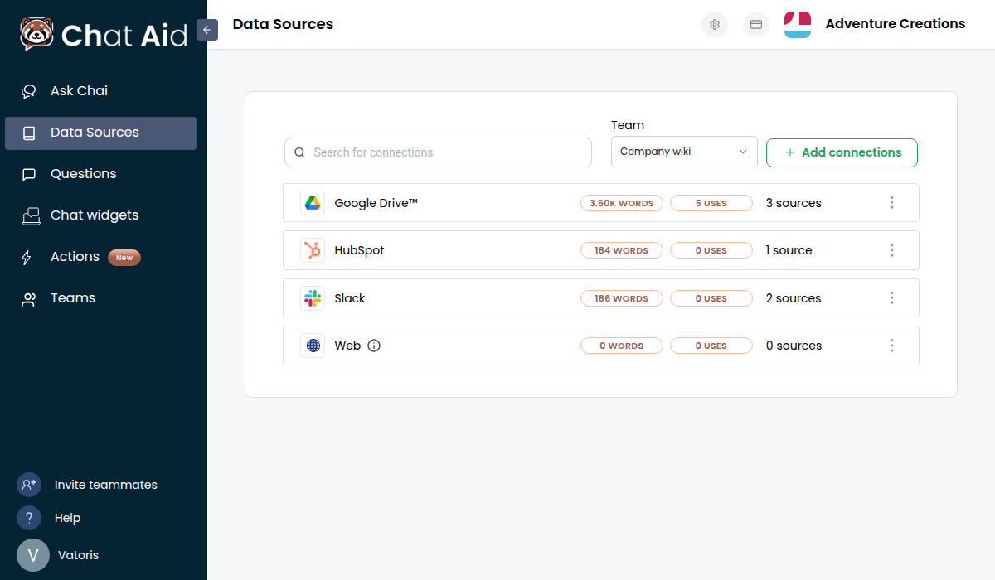The height and width of the screenshot is (580, 995).
Task: Open the Web row options menu
Action: coord(892,346)
